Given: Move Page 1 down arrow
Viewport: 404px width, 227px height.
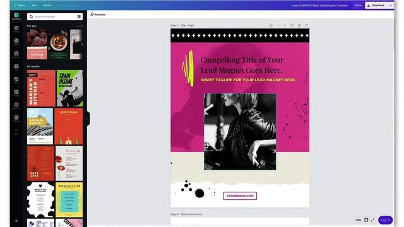Looking at the screenshot, I should coord(285,25).
